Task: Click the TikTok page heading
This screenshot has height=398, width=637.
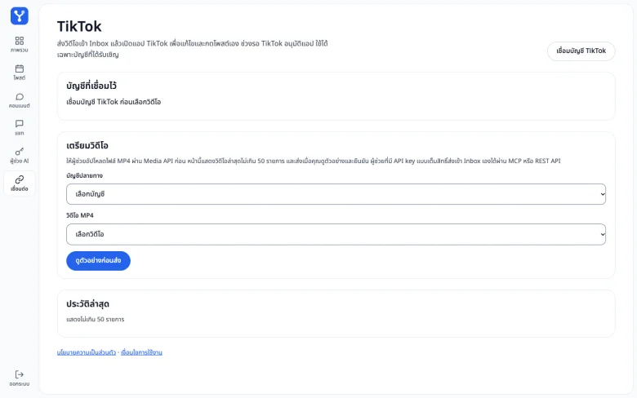Action: (79, 26)
